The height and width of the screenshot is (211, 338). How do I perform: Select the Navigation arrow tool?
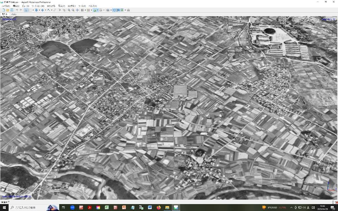[26, 10]
